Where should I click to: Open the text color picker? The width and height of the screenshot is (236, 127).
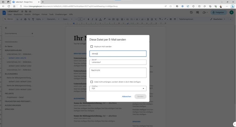100,19
